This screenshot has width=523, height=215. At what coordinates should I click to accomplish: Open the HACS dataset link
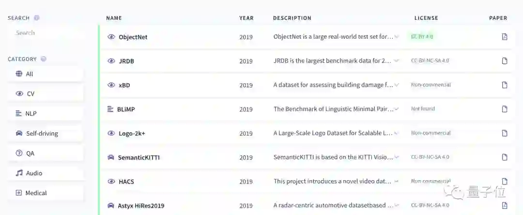[126, 182]
